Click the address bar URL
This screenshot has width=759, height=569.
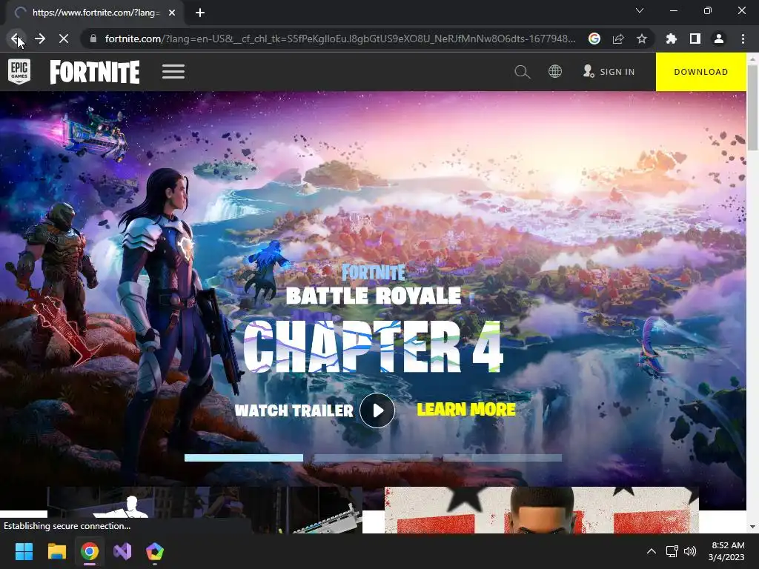coord(339,39)
